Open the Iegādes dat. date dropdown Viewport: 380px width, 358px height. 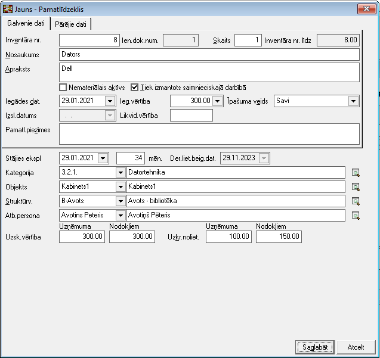[x=110, y=101]
